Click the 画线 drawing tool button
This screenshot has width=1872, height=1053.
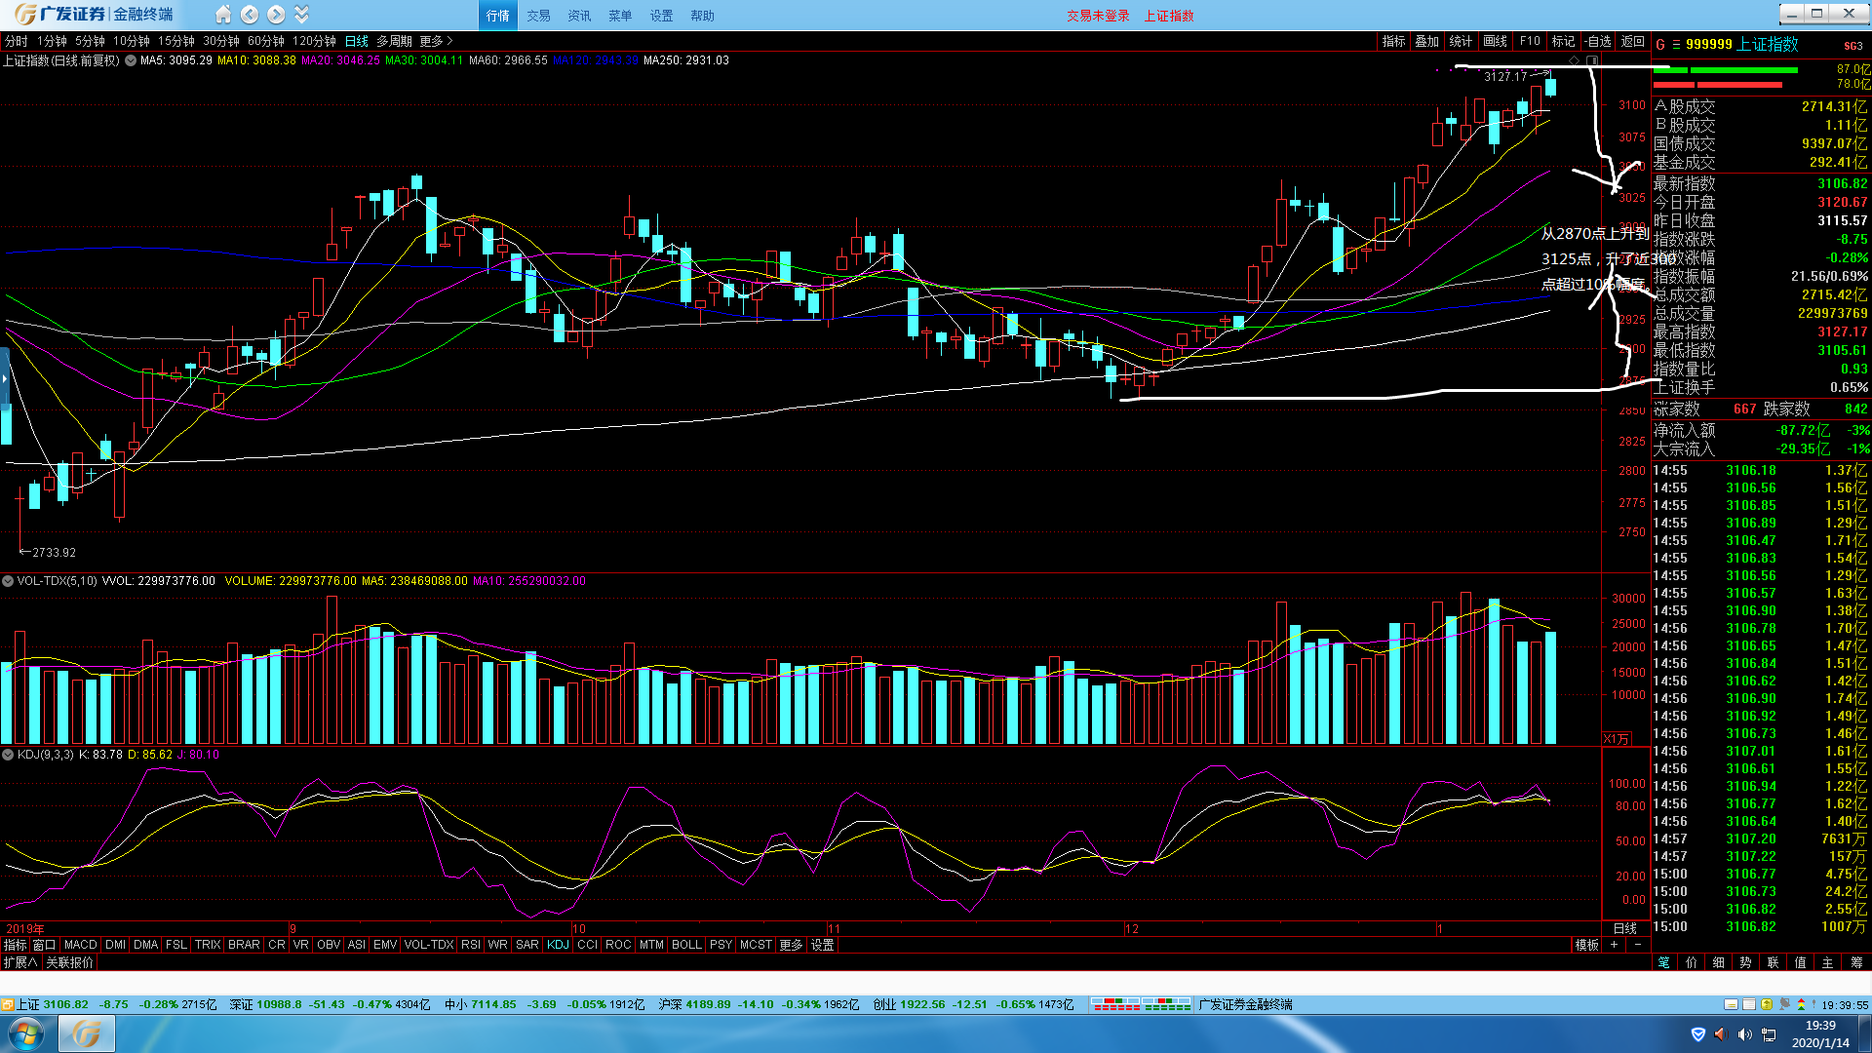click(x=1495, y=41)
